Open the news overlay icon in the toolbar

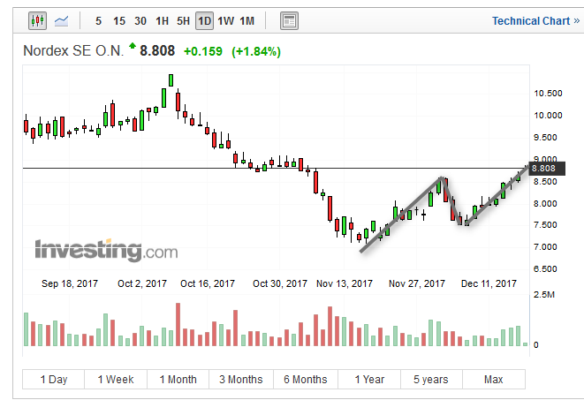point(289,21)
